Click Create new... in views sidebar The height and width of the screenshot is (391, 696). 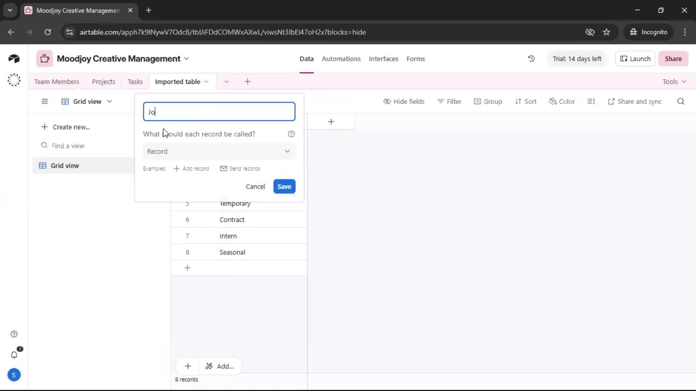pos(66,127)
